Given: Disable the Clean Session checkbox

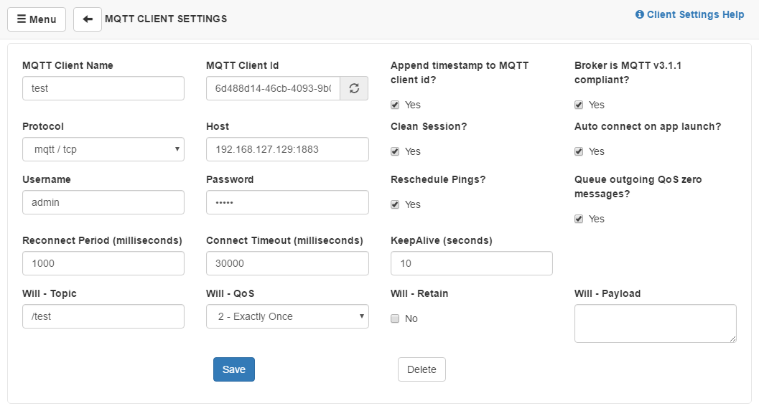Looking at the screenshot, I should pos(395,151).
